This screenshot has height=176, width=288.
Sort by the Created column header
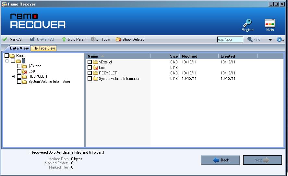point(238,56)
